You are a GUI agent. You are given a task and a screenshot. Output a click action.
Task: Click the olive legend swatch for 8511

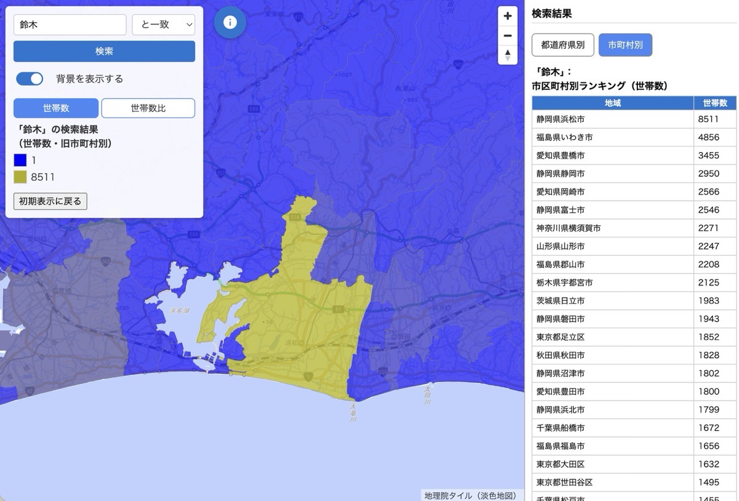pyautogui.click(x=20, y=177)
